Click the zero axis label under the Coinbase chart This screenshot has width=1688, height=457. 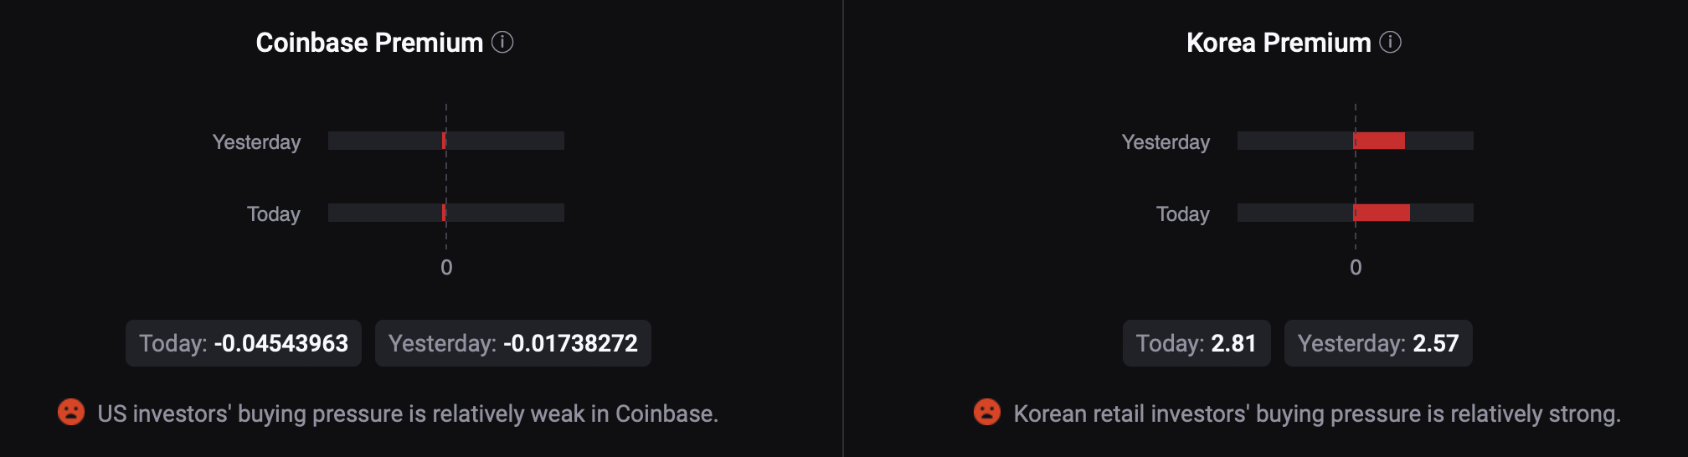(446, 267)
